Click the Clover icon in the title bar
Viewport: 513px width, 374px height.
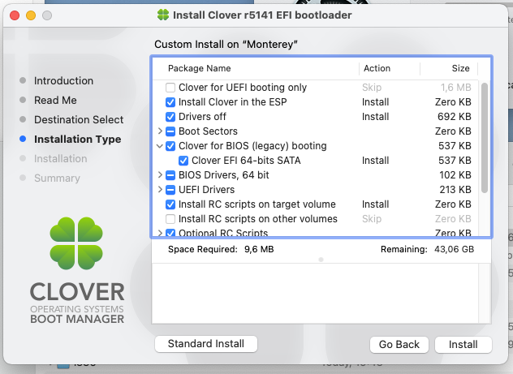pos(163,15)
